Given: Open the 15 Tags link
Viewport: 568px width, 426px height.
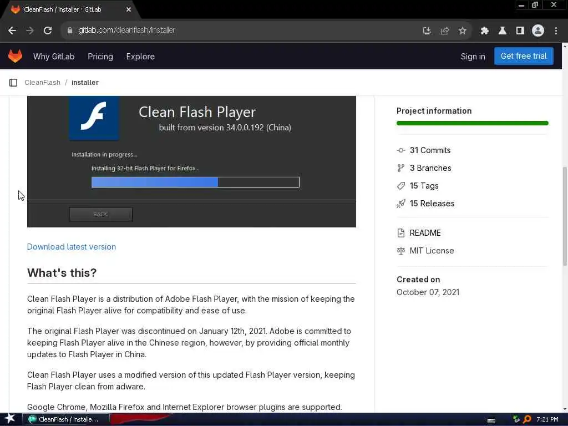Looking at the screenshot, I should [x=424, y=186].
